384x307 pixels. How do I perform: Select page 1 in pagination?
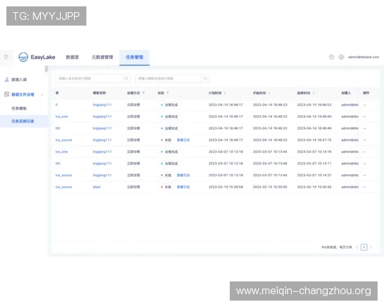click(364, 248)
